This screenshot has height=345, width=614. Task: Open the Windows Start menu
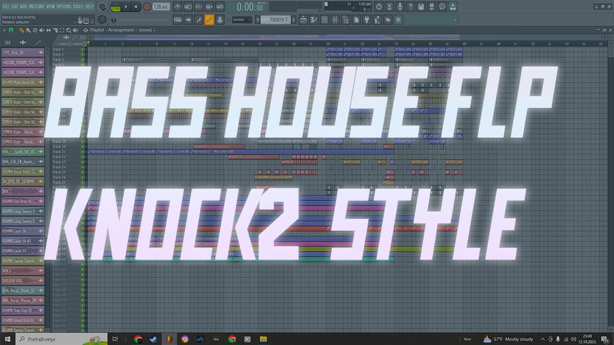tap(7, 339)
